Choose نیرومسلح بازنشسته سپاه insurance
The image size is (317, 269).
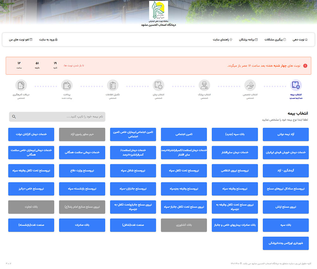coord(82,189)
